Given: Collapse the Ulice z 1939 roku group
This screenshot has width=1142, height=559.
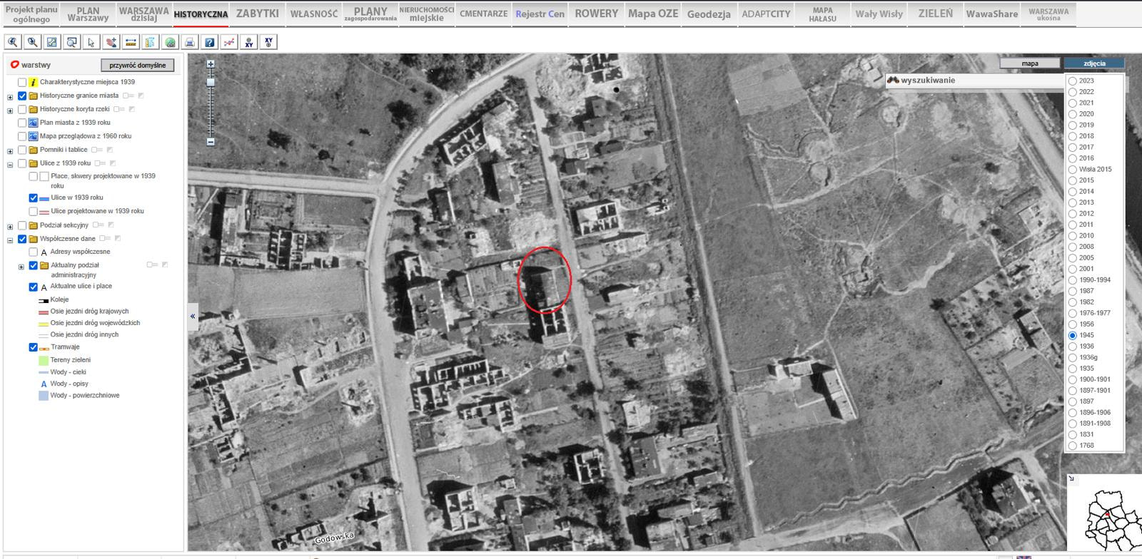Looking at the screenshot, I should pos(10,165).
